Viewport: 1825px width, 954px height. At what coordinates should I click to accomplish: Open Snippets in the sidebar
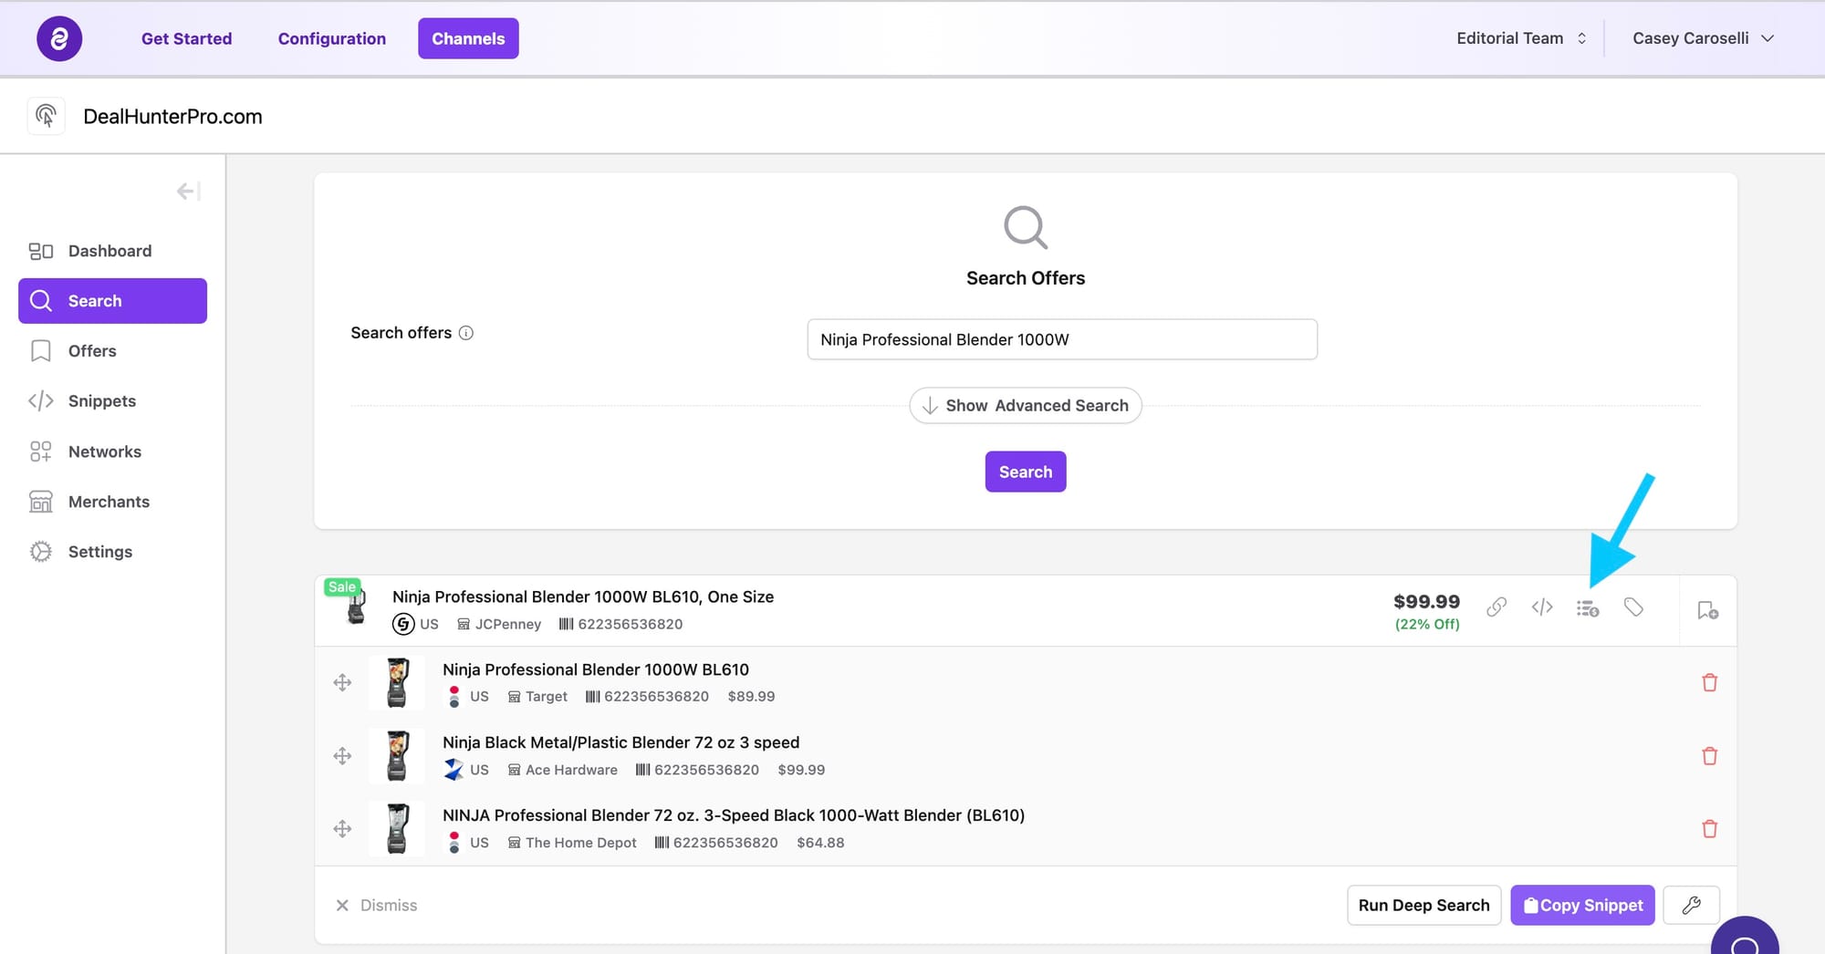pos(112,401)
